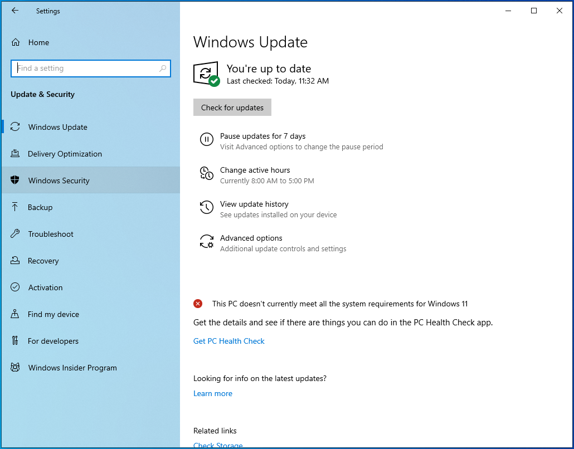The width and height of the screenshot is (574, 449).
Task: Open the Activation page
Action: point(45,287)
